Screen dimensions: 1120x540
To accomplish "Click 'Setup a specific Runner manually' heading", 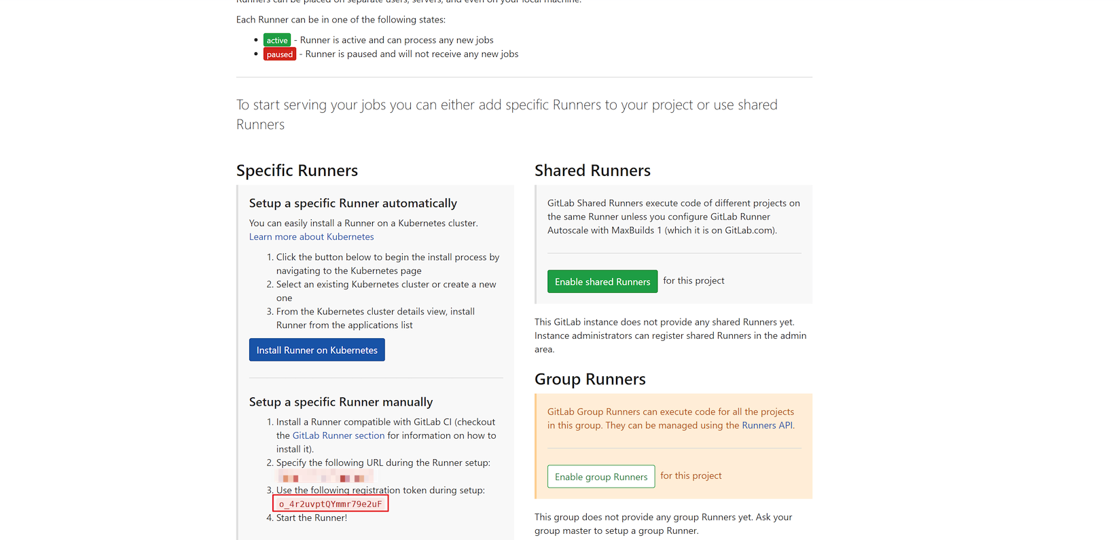I will tap(341, 402).
